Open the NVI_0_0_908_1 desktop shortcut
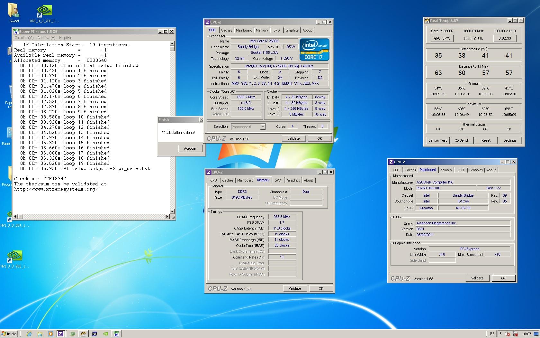This screenshot has width=540, height=338. 14,259
